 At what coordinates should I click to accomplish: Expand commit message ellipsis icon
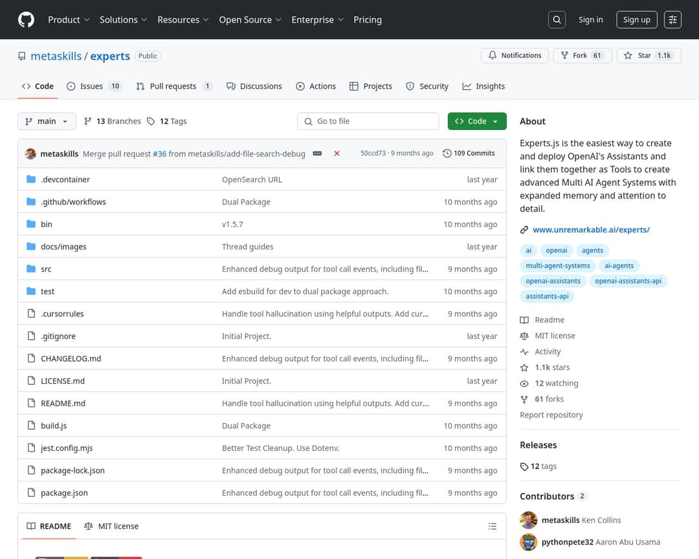coord(317,153)
